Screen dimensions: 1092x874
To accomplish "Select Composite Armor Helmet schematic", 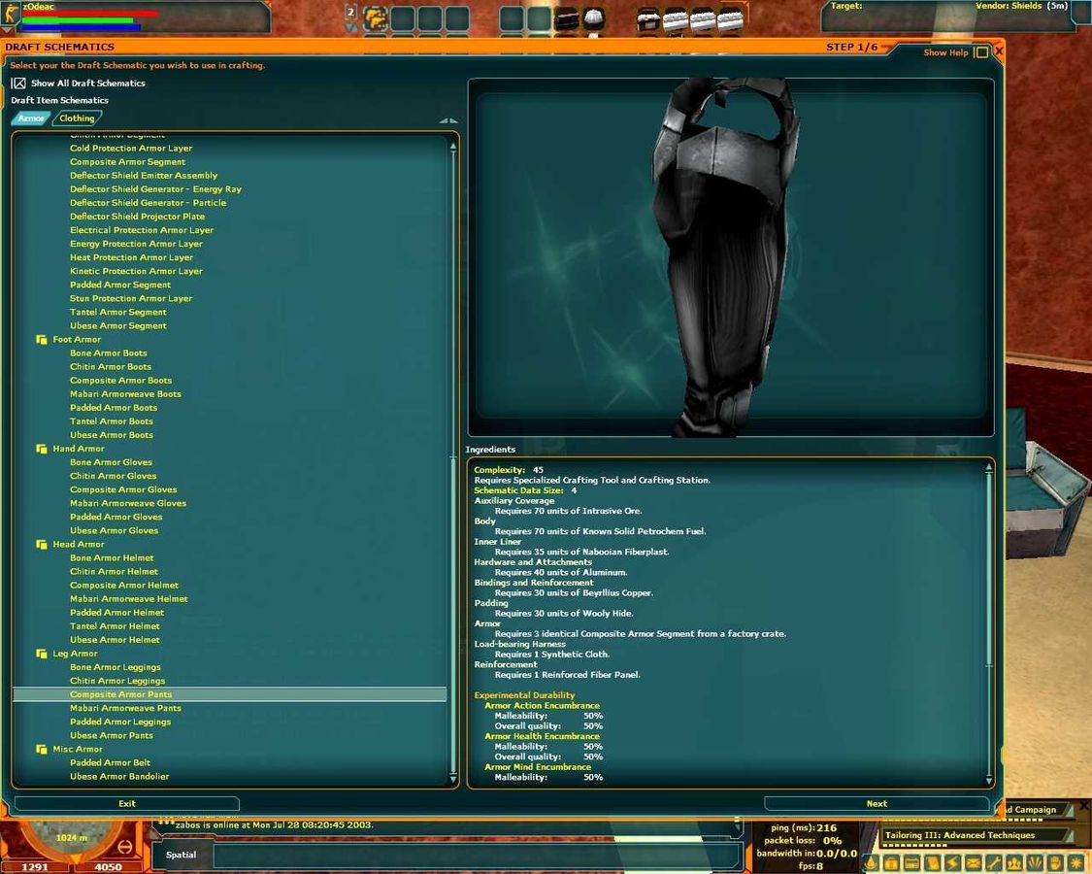I will [124, 586].
